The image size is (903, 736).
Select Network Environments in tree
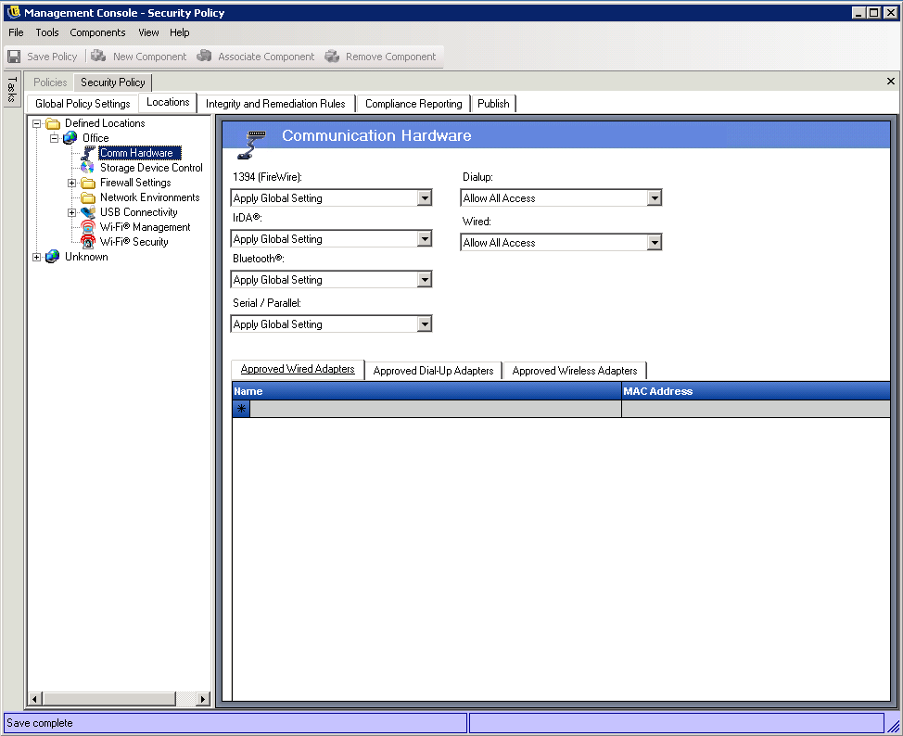150,197
